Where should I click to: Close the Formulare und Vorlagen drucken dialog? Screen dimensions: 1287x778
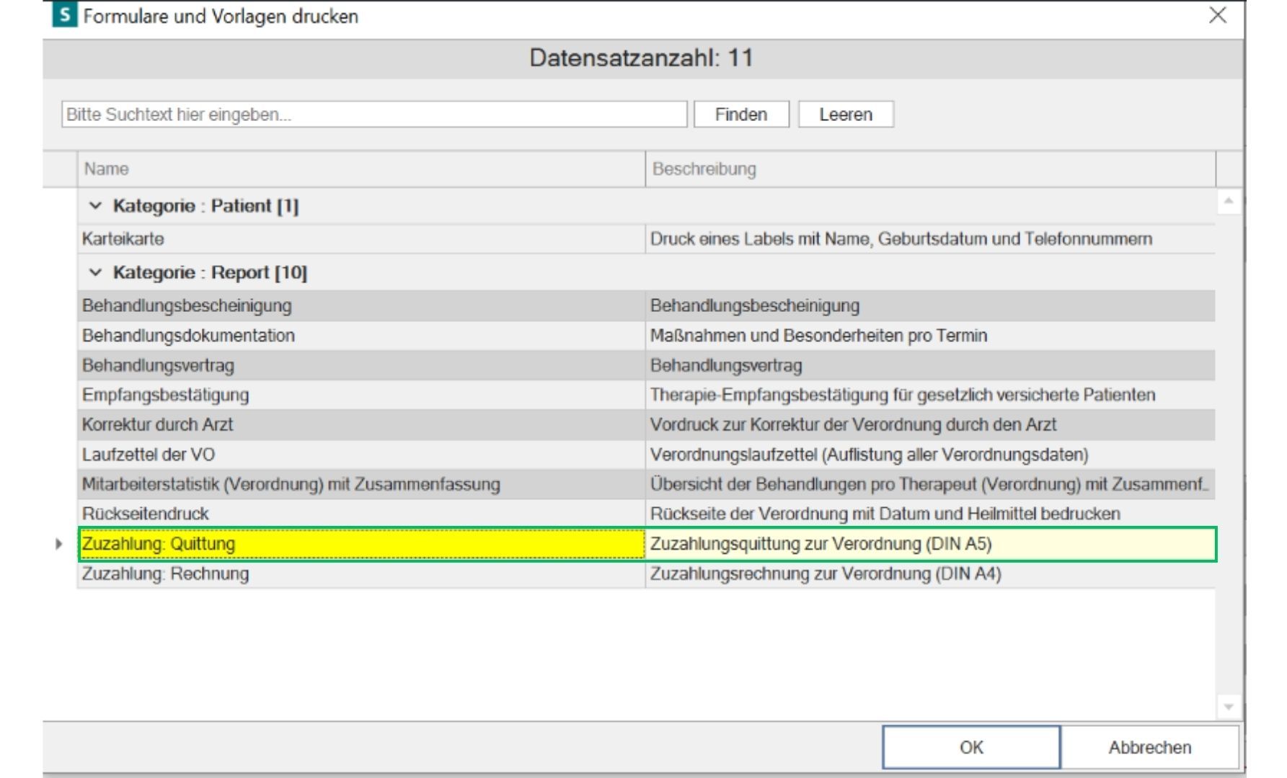coord(1218,15)
